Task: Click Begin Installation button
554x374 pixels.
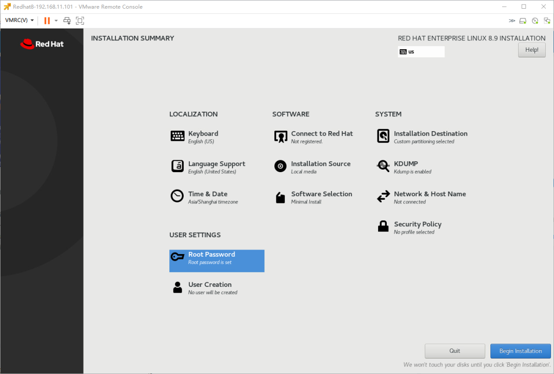Action: [x=521, y=351]
